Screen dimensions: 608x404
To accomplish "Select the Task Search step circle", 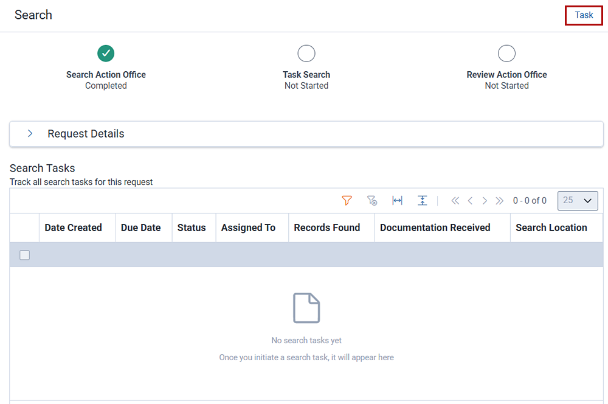I will click(x=306, y=54).
